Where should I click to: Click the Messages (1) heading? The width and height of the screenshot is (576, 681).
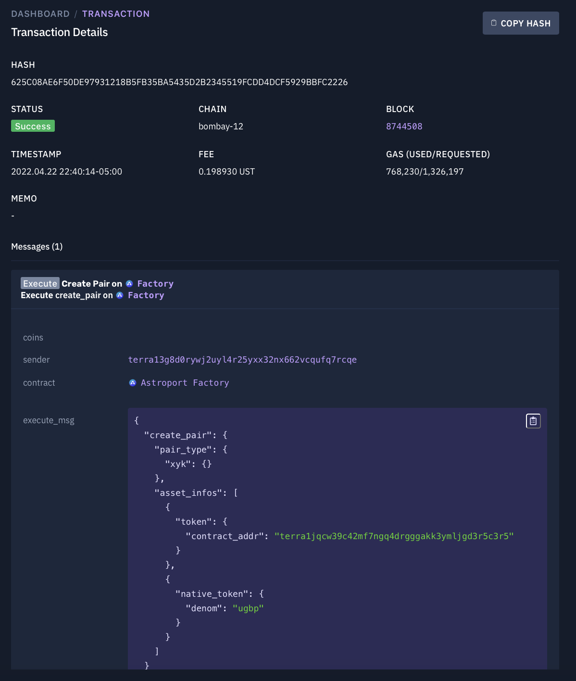pyautogui.click(x=37, y=247)
